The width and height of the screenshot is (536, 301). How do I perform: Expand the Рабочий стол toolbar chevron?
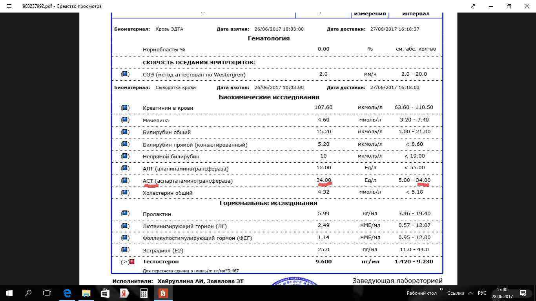[x=441, y=290]
